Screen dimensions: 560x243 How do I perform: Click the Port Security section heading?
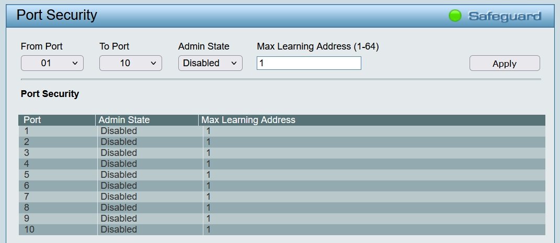pyautogui.click(x=50, y=94)
